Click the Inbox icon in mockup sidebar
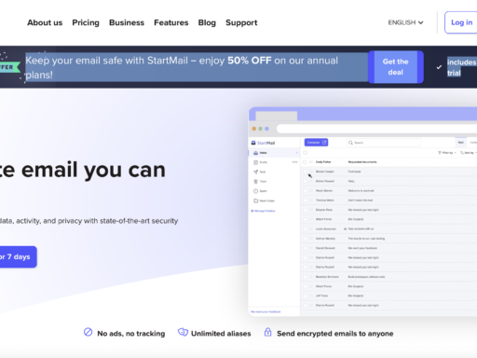477x358 pixels. pos(255,153)
